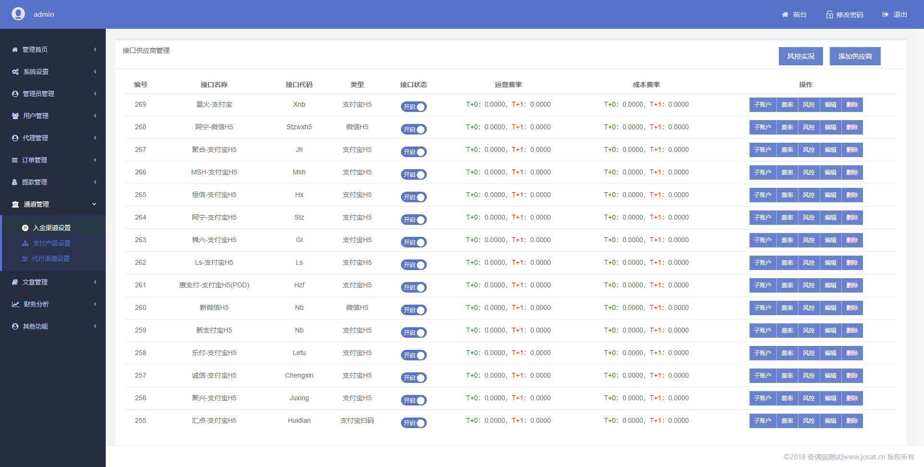Click the gears icon for 系统设置
Image resolution: width=924 pixels, height=467 pixels.
[15, 72]
